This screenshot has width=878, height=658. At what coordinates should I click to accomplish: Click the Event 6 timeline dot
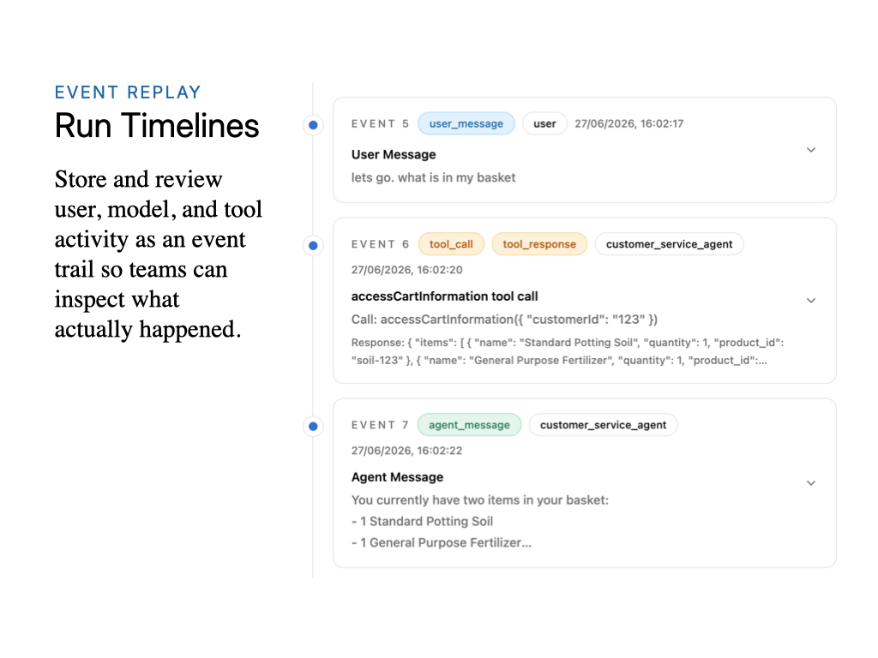click(x=313, y=245)
